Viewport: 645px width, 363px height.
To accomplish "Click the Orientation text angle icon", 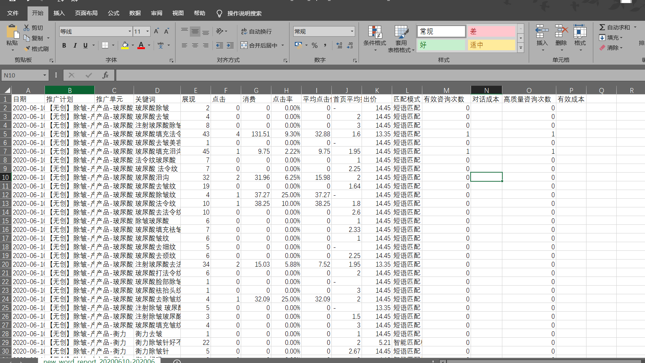I will tap(220, 31).
